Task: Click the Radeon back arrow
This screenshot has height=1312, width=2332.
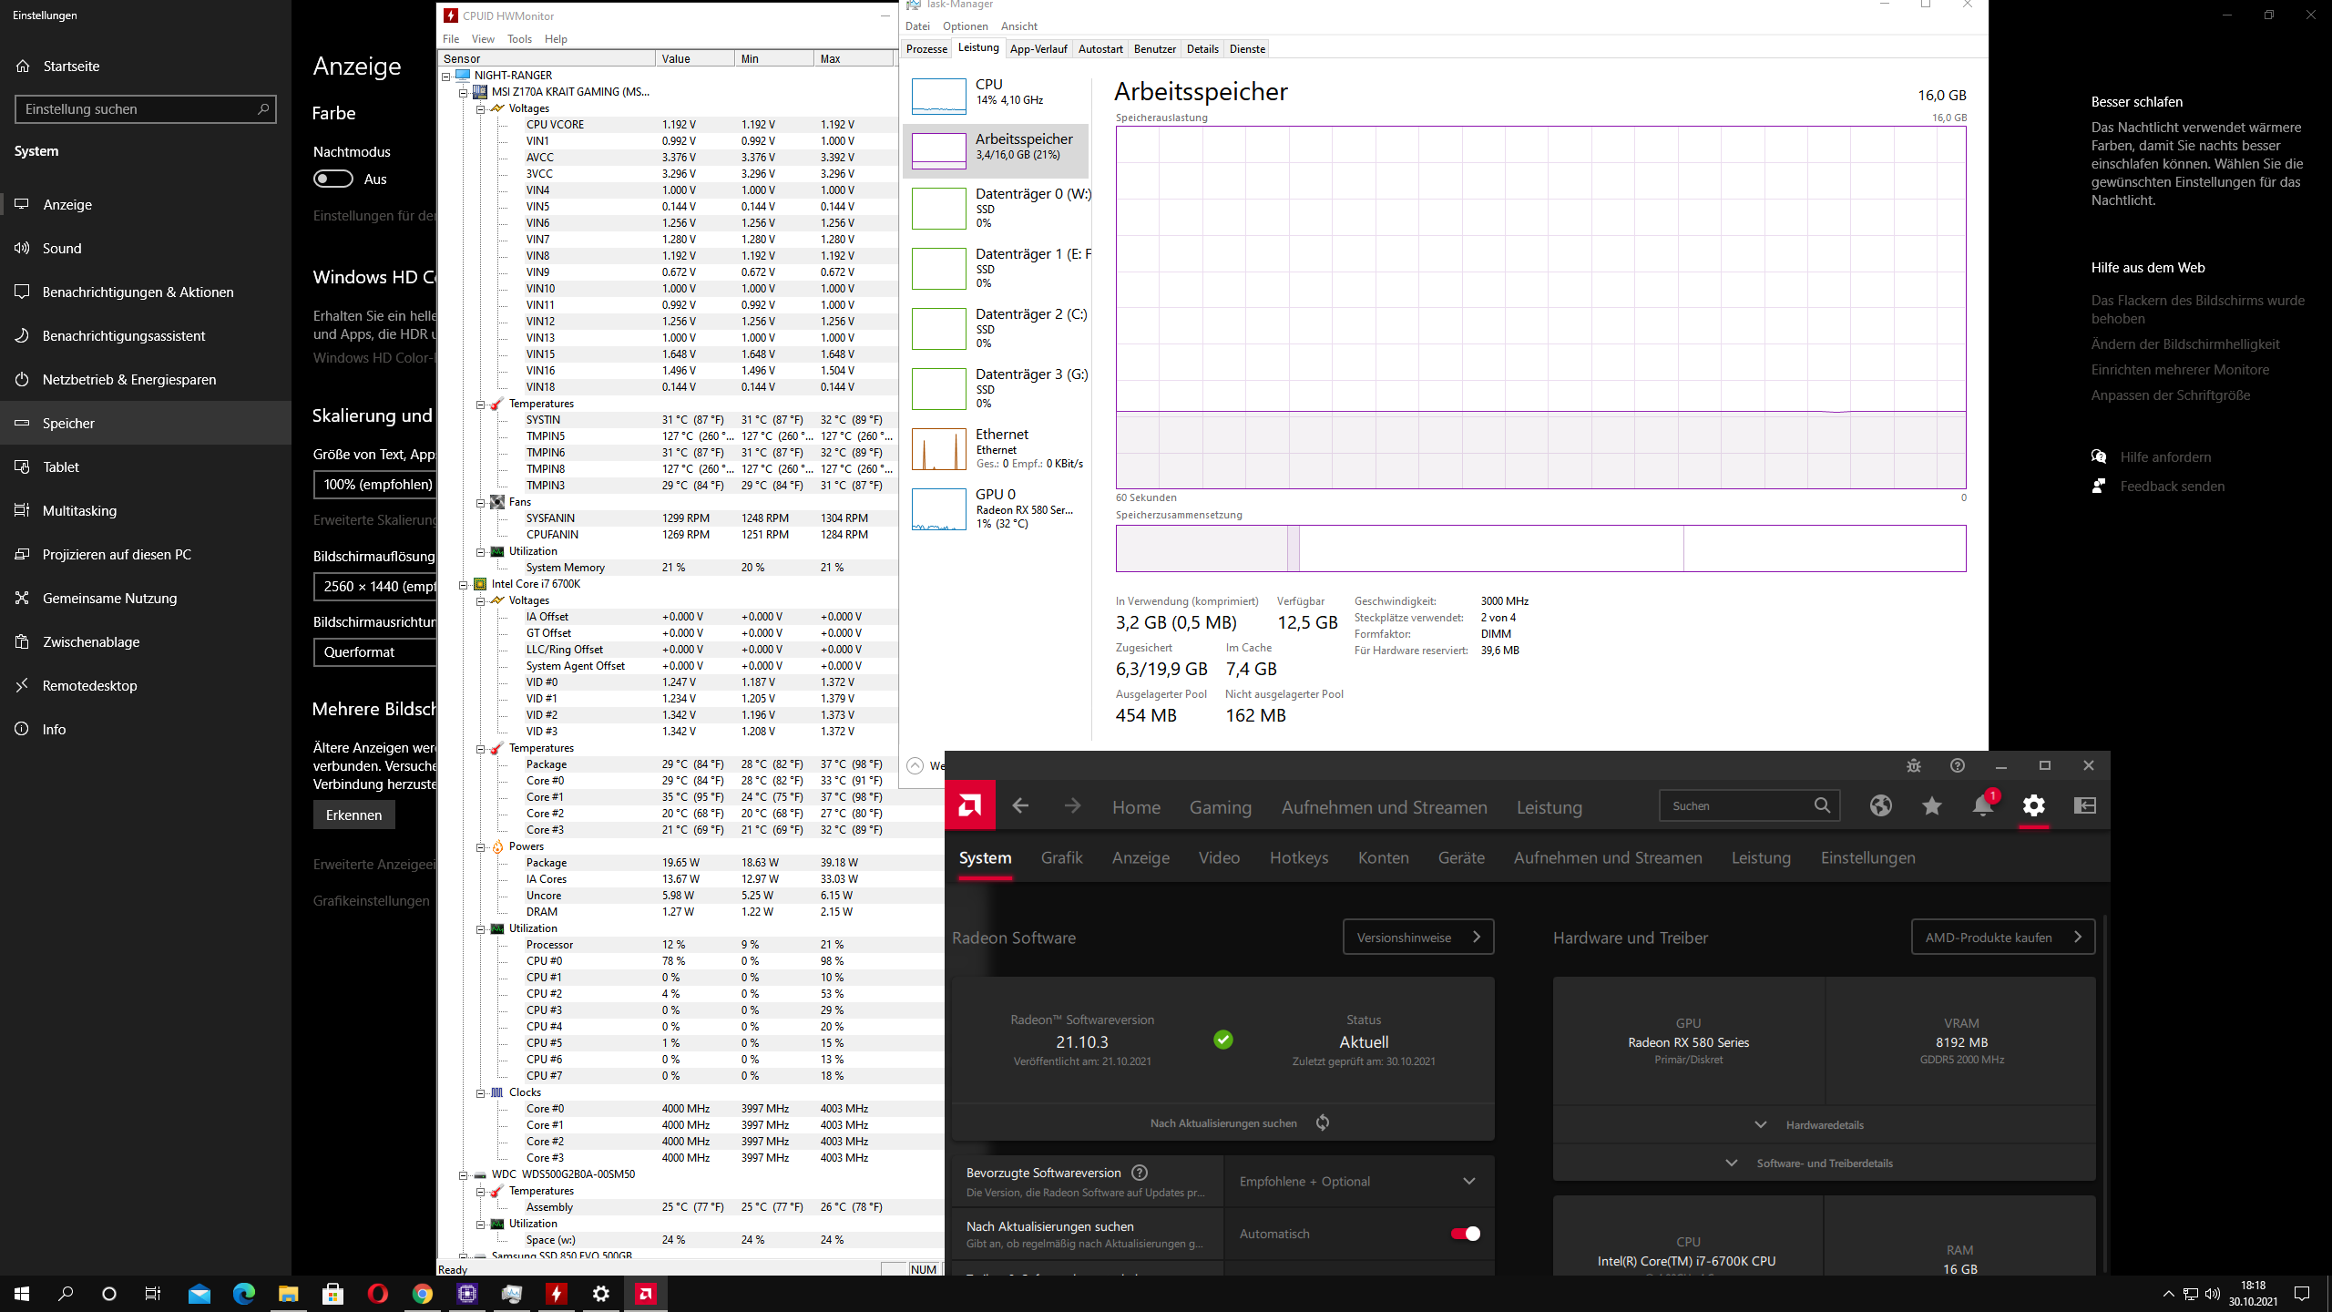Action: [1020, 805]
